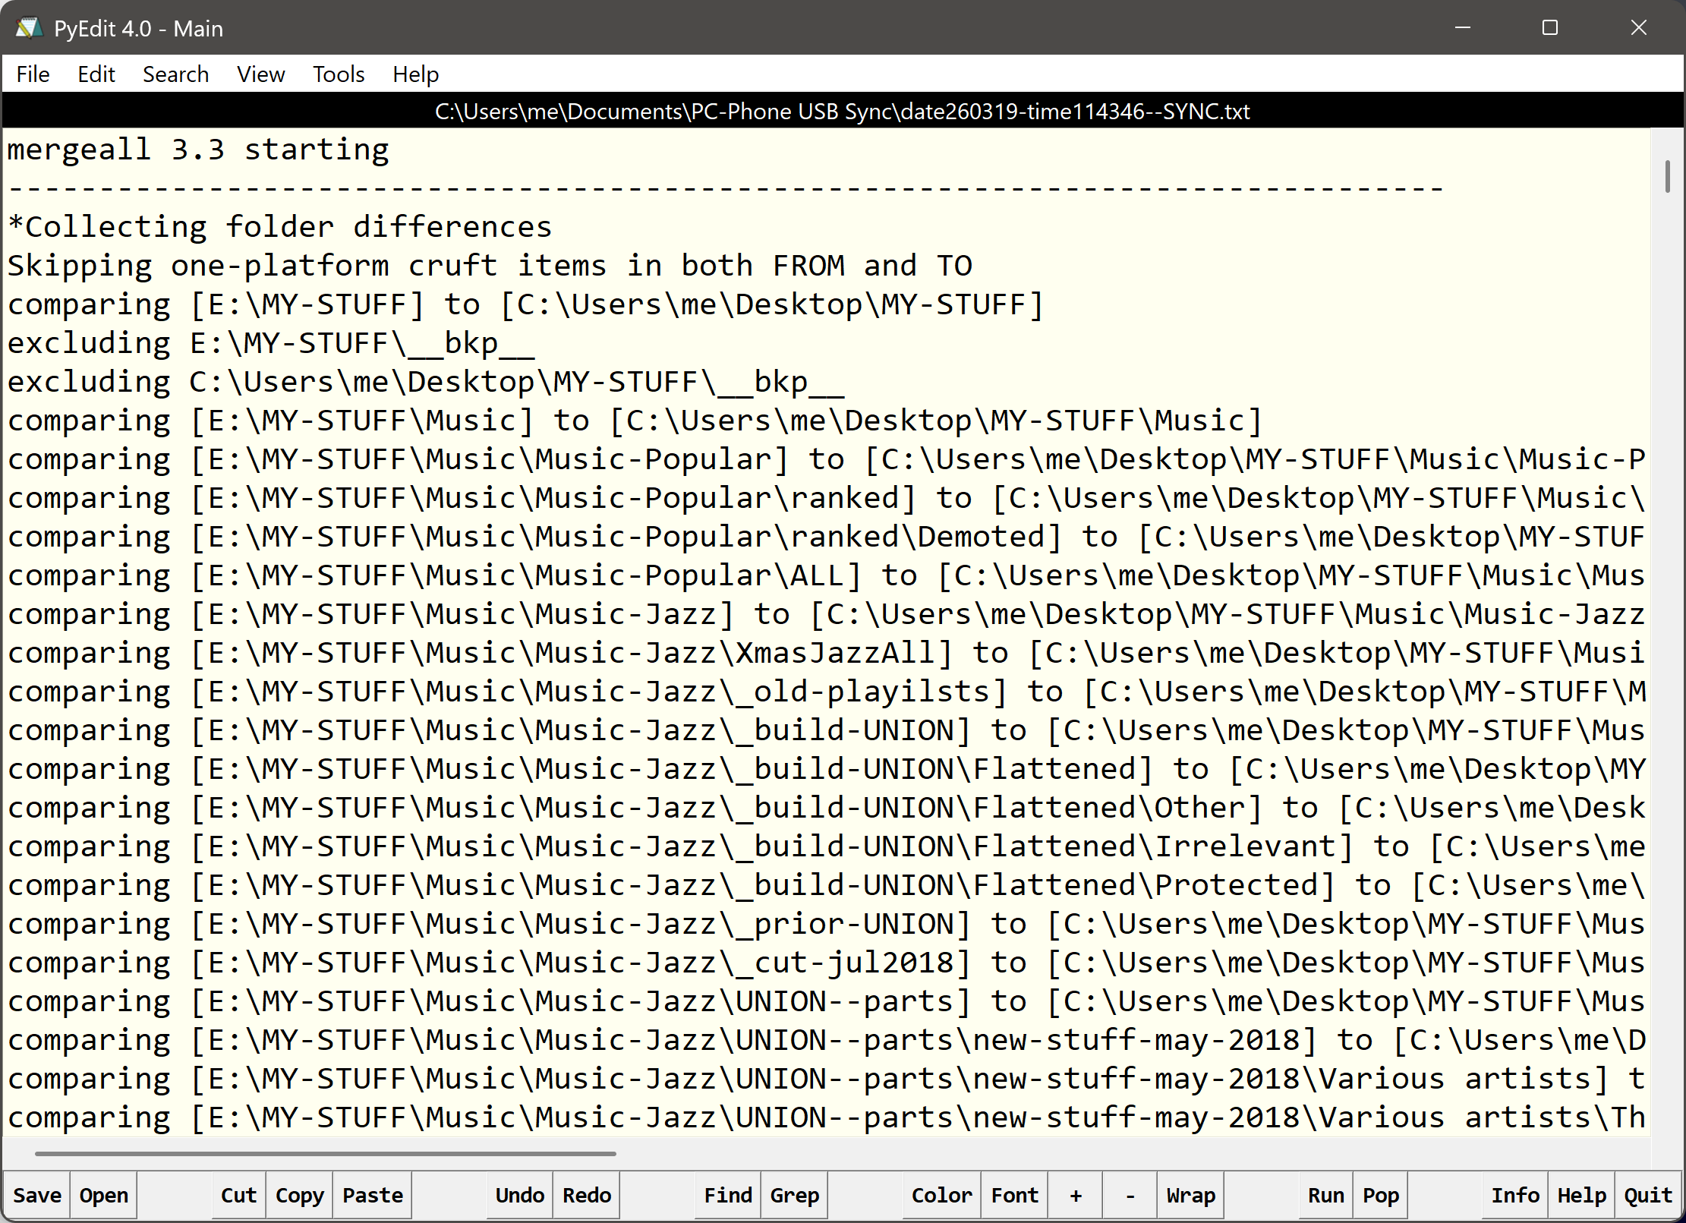Decrease font size with the minus button
1686x1223 pixels.
tap(1130, 1195)
